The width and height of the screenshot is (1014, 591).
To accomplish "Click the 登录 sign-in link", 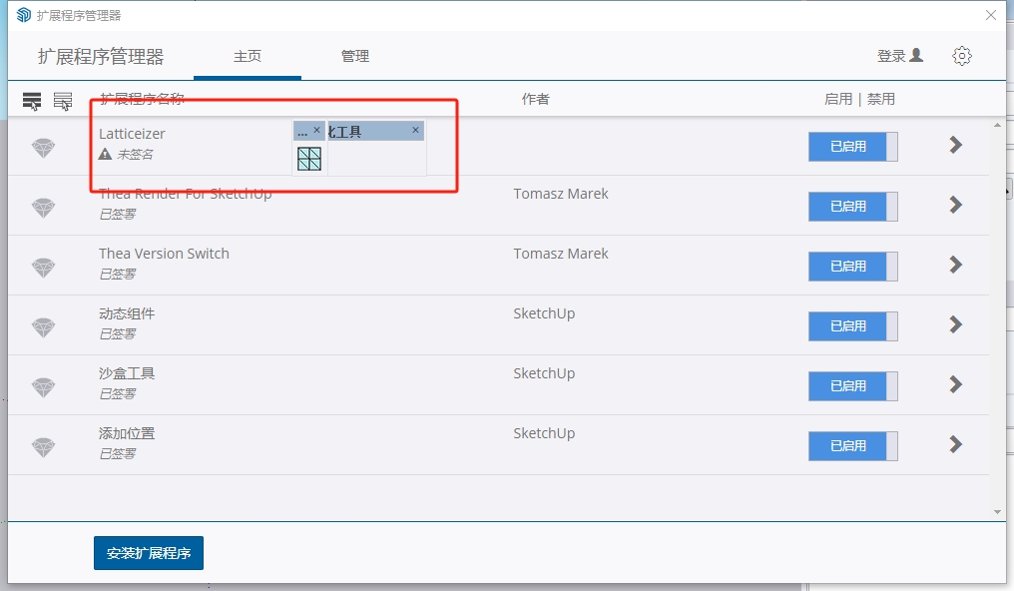I will tap(891, 56).
